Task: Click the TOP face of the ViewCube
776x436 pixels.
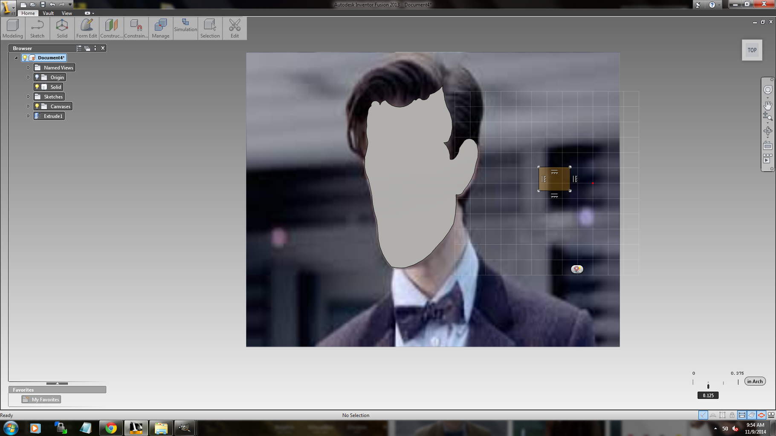Action: pos(752,50)
